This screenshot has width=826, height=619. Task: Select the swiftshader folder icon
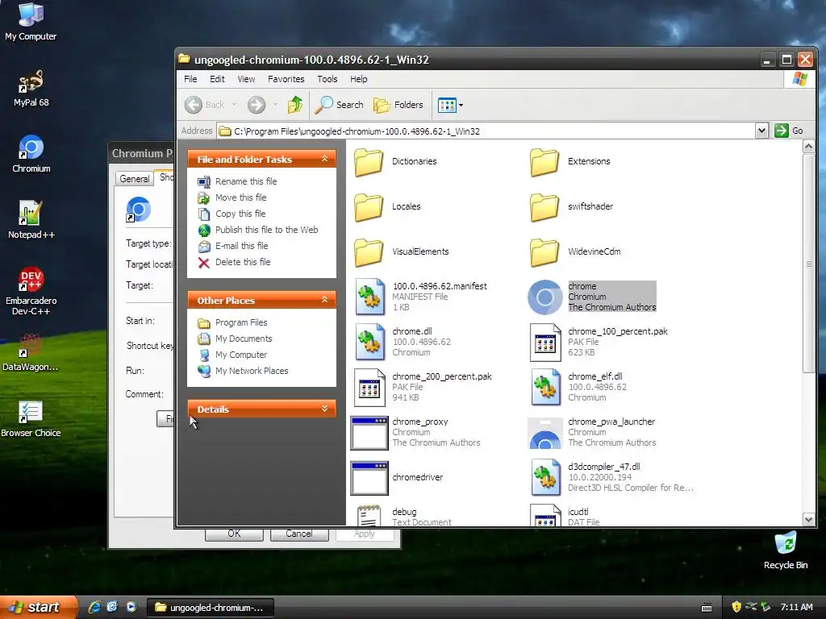click(544, 207)
